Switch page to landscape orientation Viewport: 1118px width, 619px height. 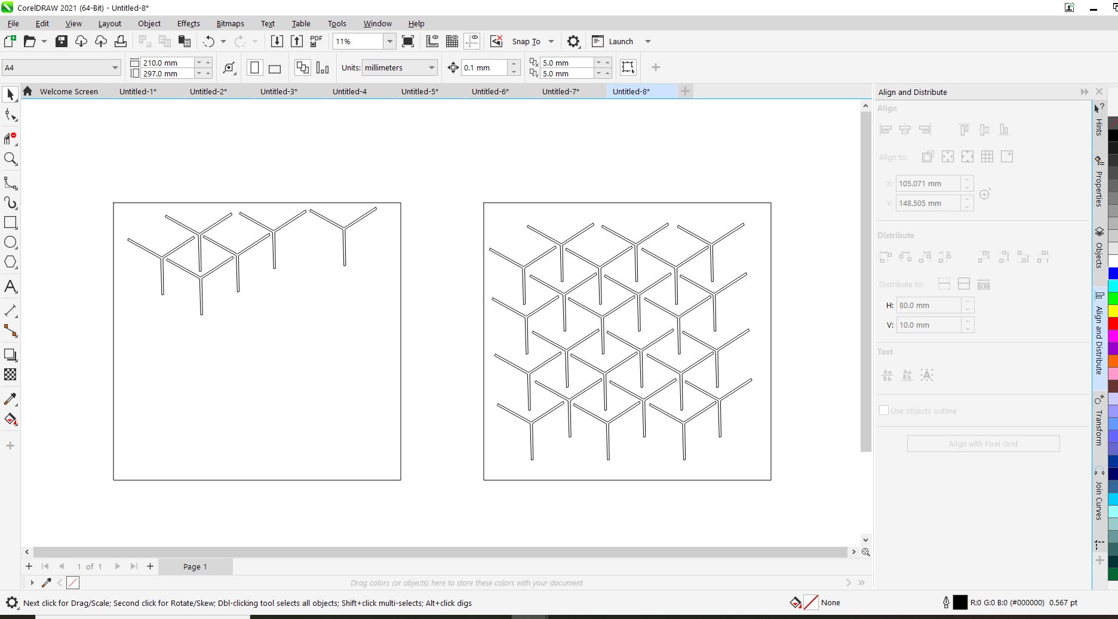click(275, 68)
